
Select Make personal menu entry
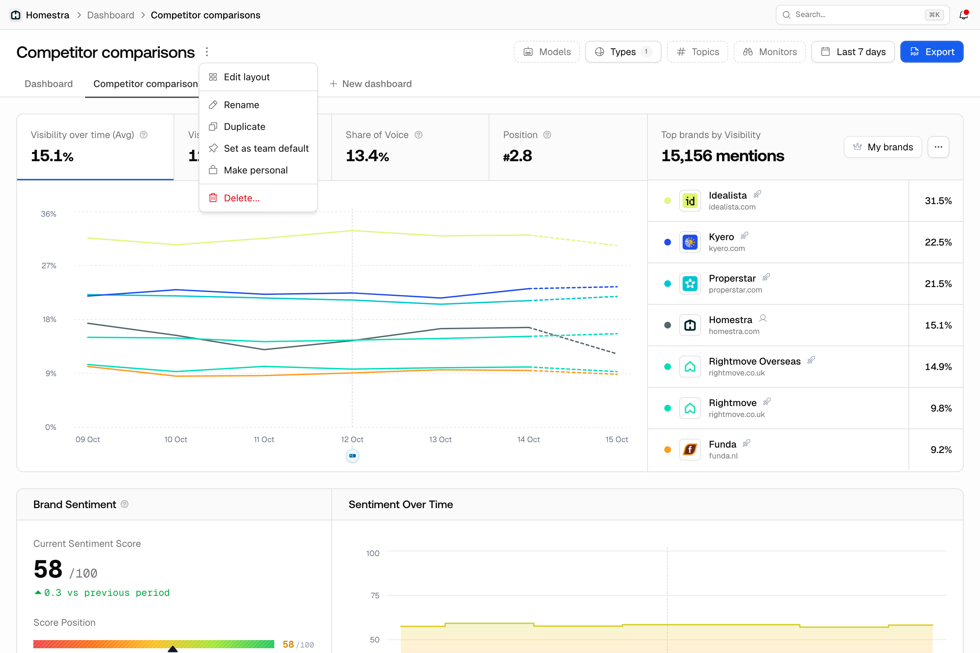pyautogui.click(x=258, y=170)
